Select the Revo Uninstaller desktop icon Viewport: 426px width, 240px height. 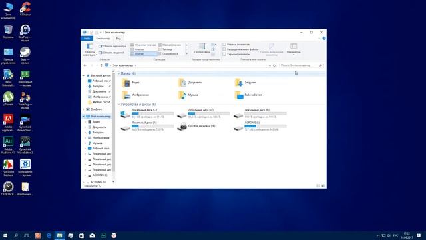tap(9, 78)
